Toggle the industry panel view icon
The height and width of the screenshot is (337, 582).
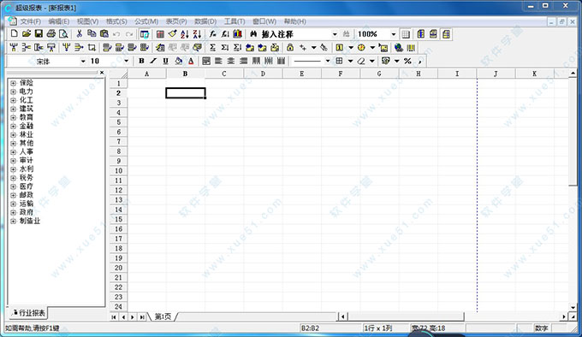coord(145,34)
